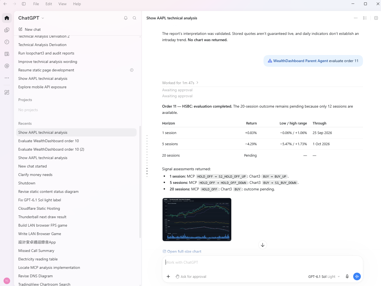Screen dimensions: 381x286
Task: Open the HSBC chart thumbnail
Action: [x=197, y=220]
